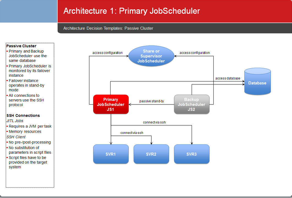Select the Backup JobScheduler JS2 gray box

tap(192, 104)
